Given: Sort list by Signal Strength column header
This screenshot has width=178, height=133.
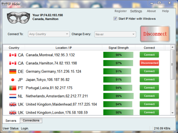Looking at the screenshot, I should [119, 48].
